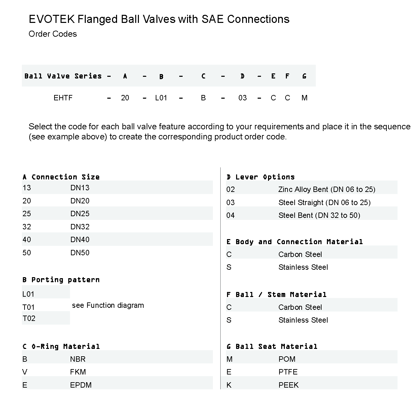The image size is (412, 393).
Task: Select Stainless Steel under Body and Connection Material
Action: [x=303, y=267]
